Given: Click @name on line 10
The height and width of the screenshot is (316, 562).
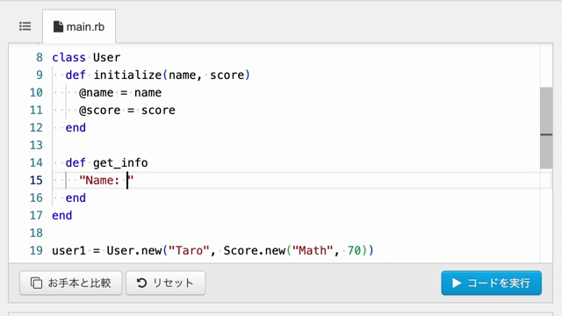Looking at the screenshot, I should (97, 92).
